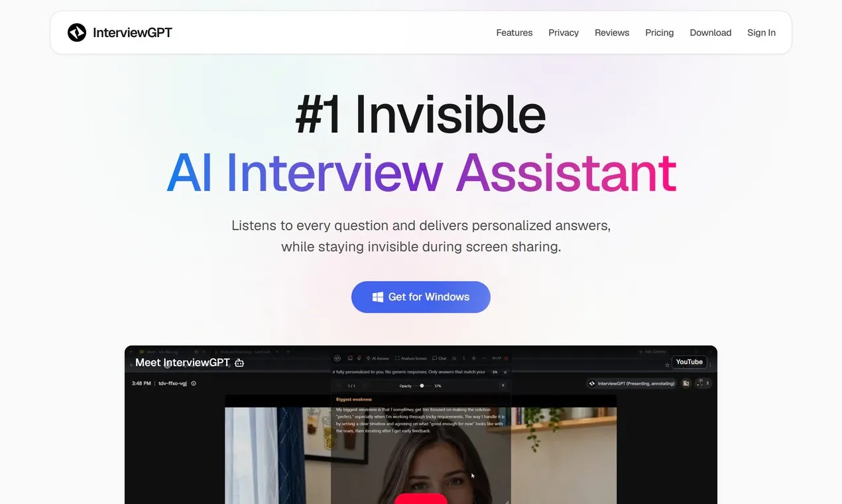Click the InterviewGPT logo icon
The width and height of the screenshot is (842, 504).
pos(77,32)
